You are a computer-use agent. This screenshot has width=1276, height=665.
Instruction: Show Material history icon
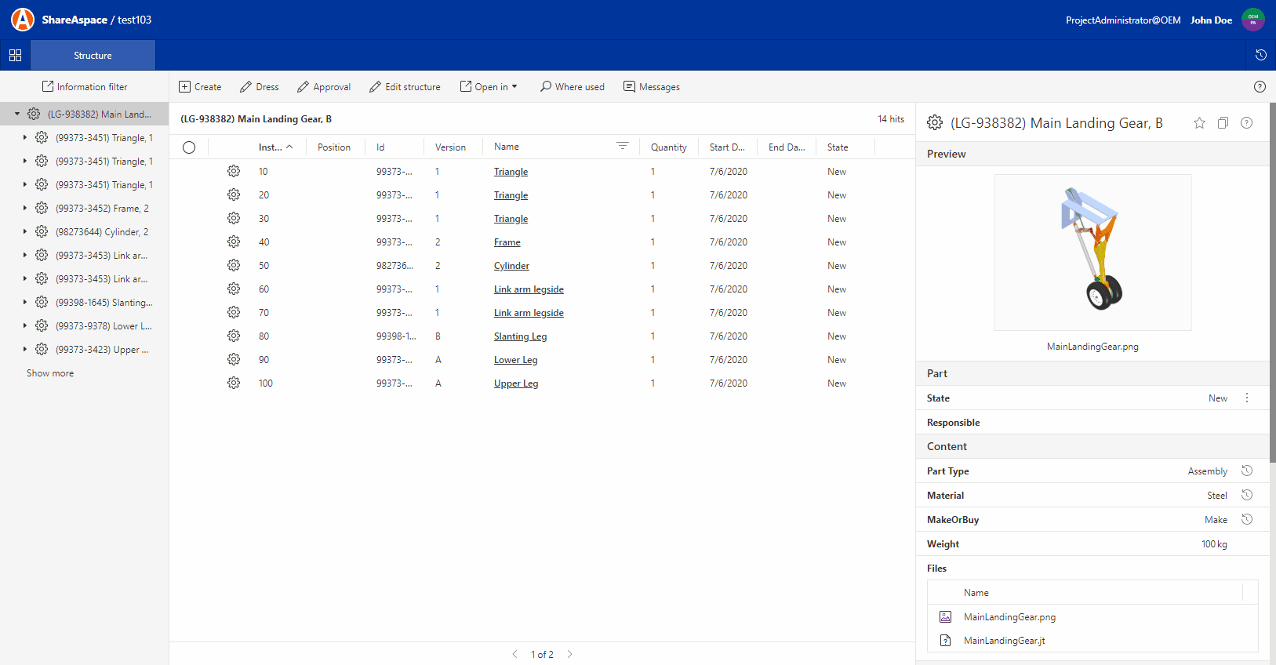tap(1246, 495)
